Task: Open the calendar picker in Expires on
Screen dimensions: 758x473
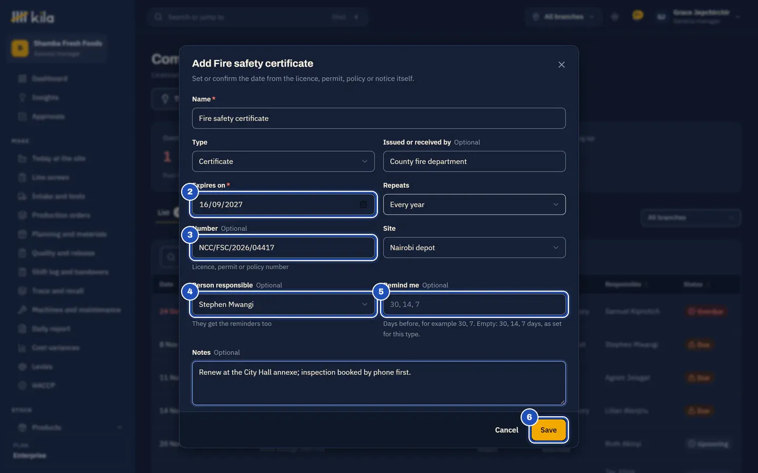Action: pyautogui.click(x=363, y=204)
